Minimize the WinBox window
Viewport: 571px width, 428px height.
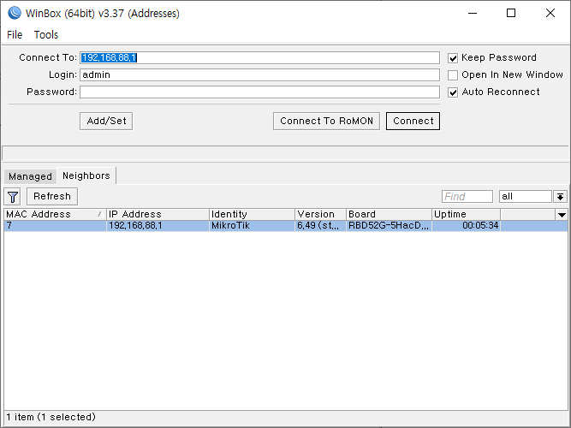[473, 13]
